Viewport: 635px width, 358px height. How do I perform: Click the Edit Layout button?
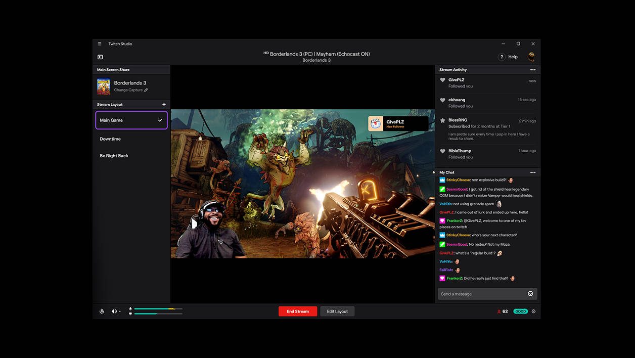[337, 311]
